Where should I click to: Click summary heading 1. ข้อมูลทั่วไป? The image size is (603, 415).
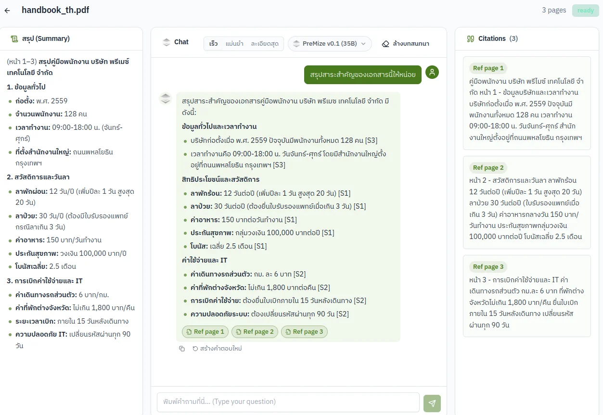click(x=26, y=87)
